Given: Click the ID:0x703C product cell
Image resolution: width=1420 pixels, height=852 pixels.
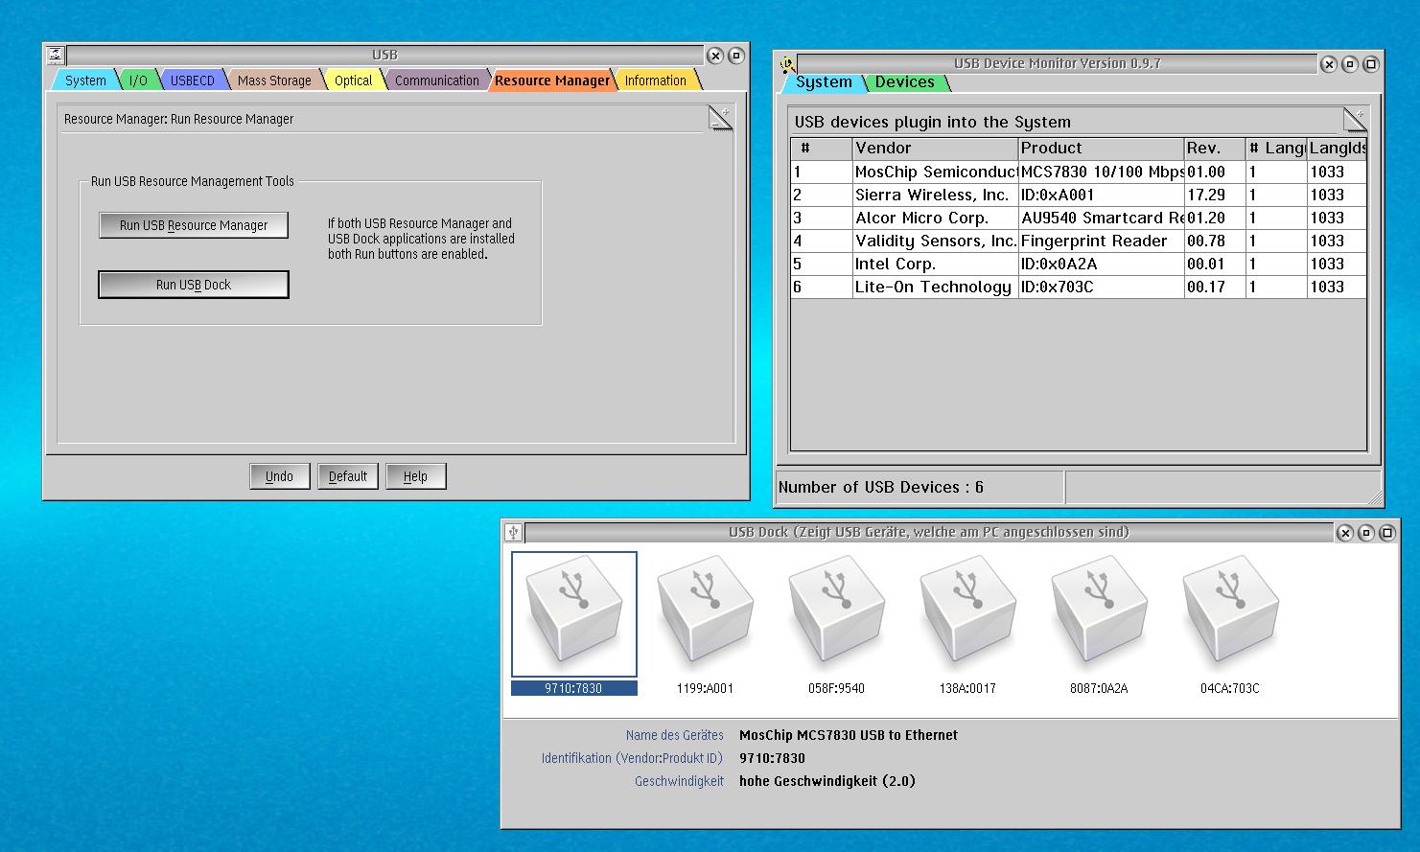Looking at the screenshot, I should point(1101,288).
